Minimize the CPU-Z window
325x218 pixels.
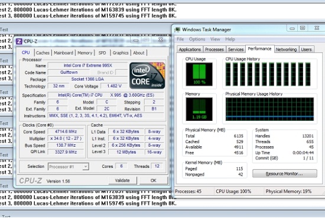pyautogui.click(x=136, y=40)
